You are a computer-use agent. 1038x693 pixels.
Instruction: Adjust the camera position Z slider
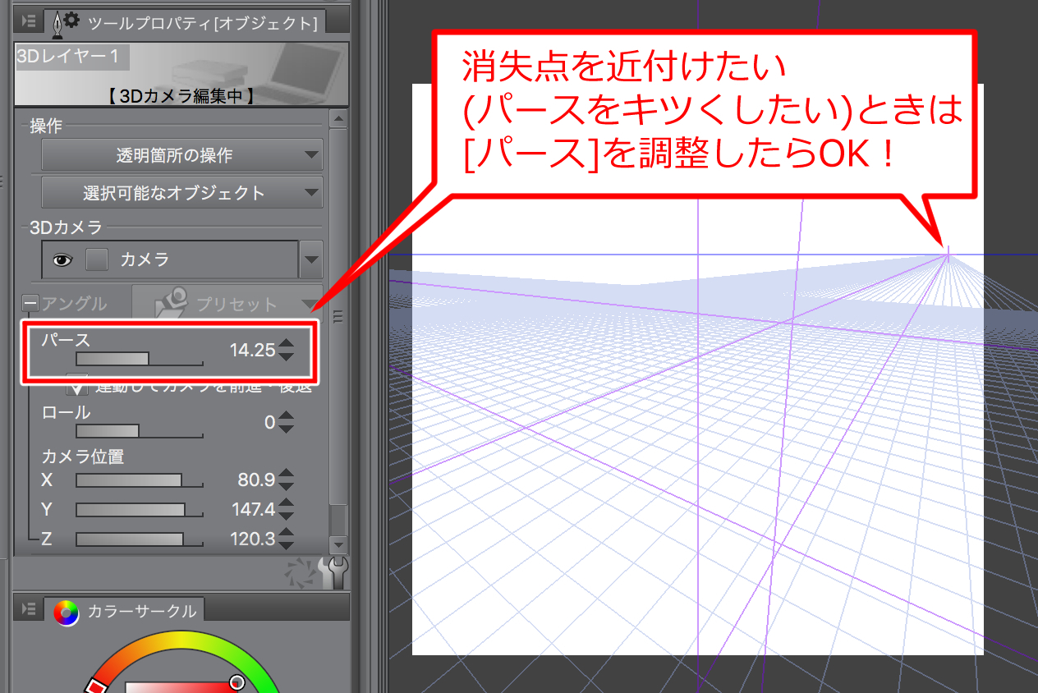point(139,539)
